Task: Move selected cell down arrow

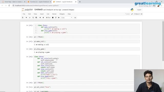Action: click(43, 18)
